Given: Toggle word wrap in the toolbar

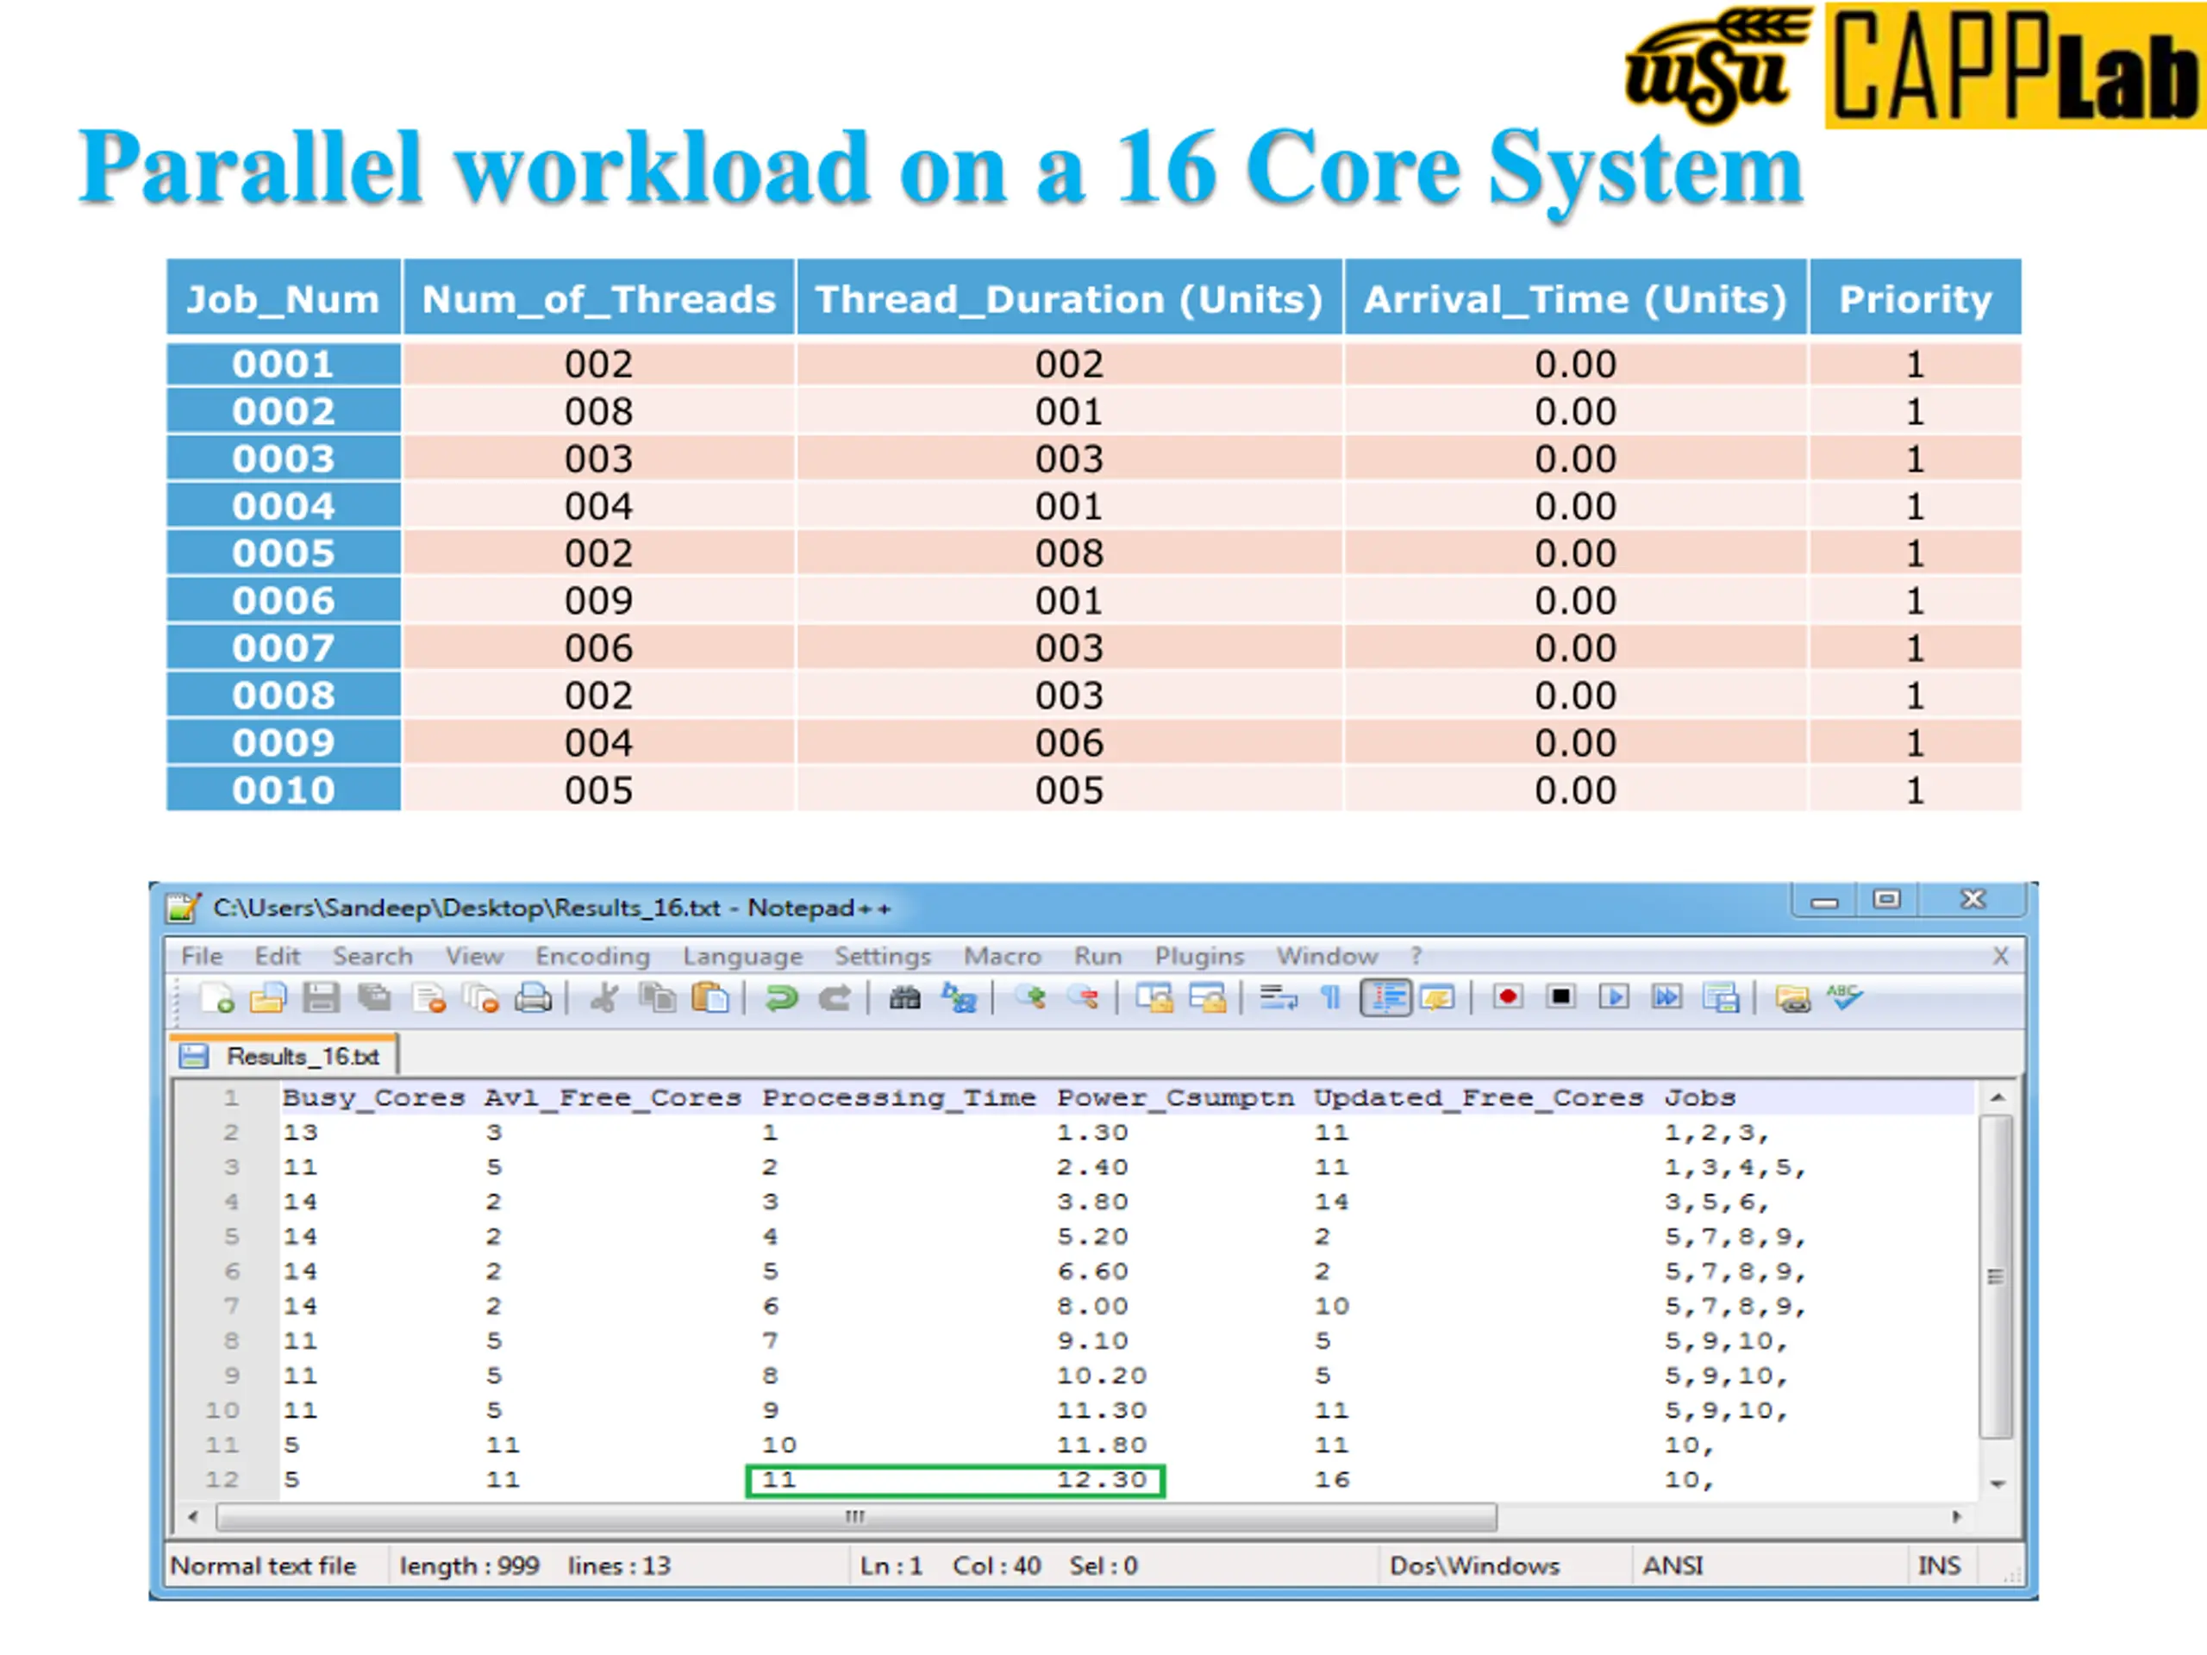Looking at the screenshot, I should [x=1279, y=997].
